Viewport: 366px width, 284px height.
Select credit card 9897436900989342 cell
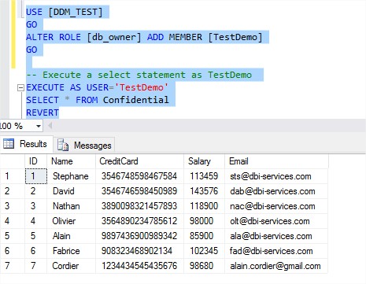pyautogui.click(x=139, y=236)
